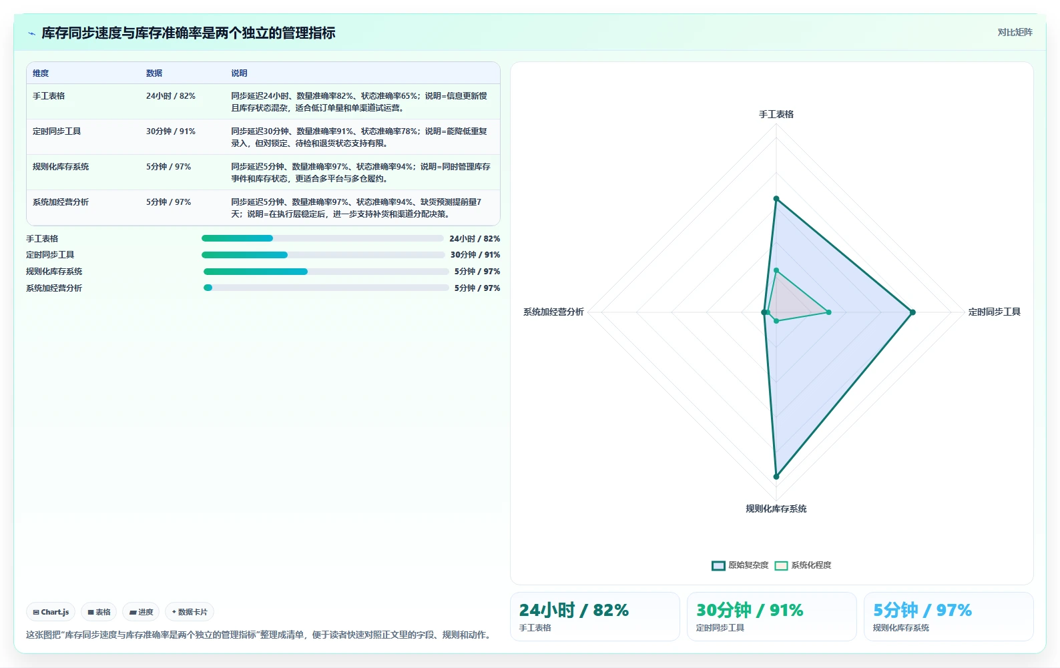Click the 30分钟 / 91% value beside progress bar
The height and width of the screenshot is (668, 1060).
tap(475, 255)
